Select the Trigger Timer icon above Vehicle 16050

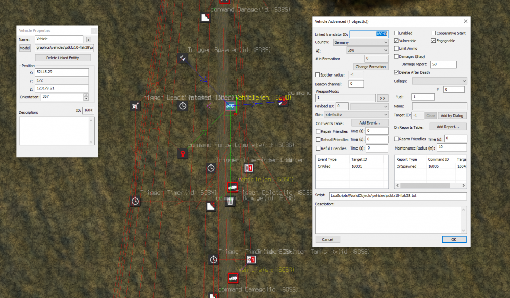[x=211, y=168]
